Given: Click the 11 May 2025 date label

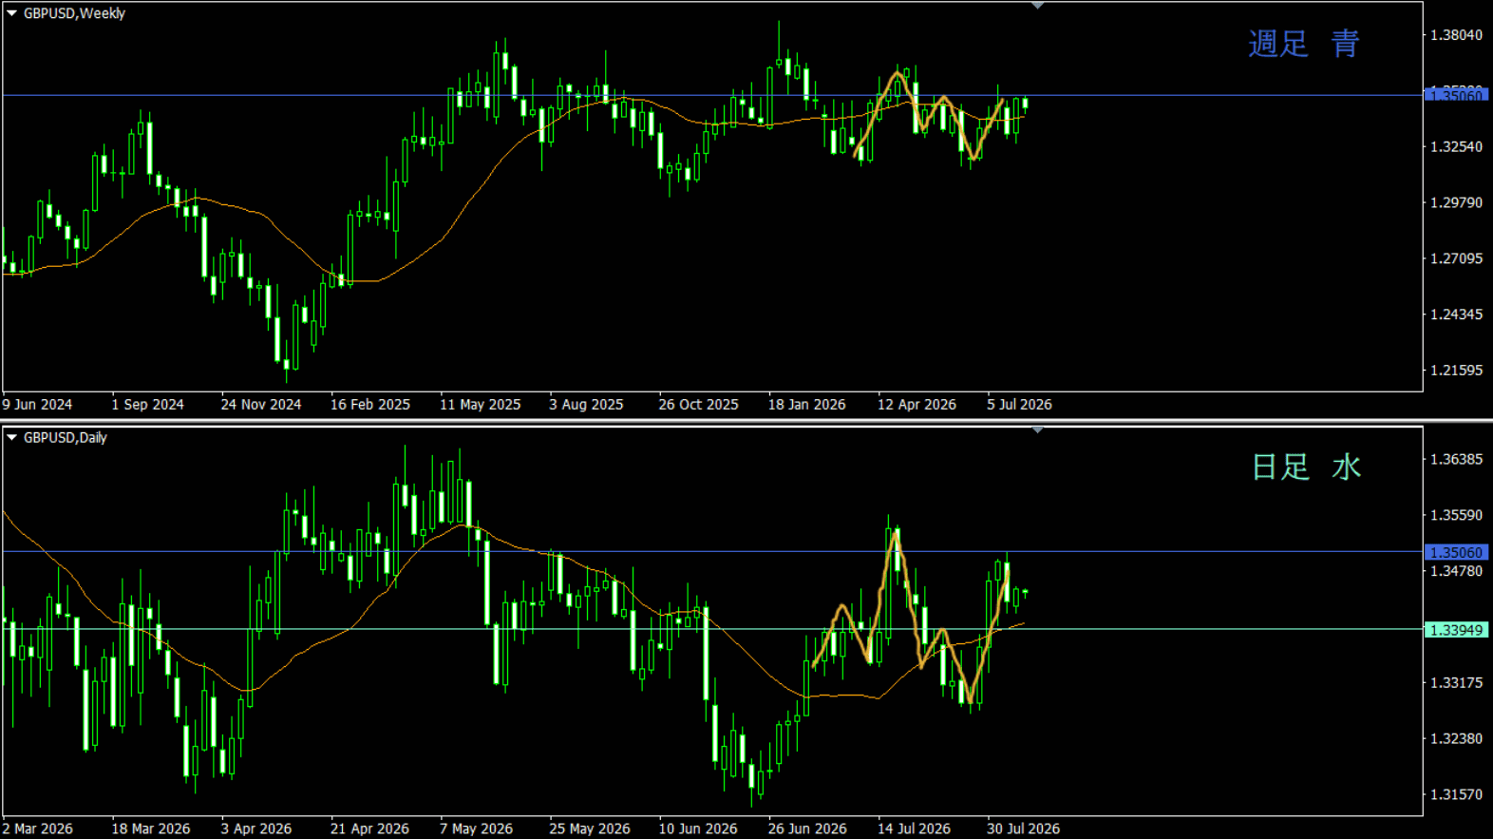Looking at the screenshot, I should click(x=481, y=405).
